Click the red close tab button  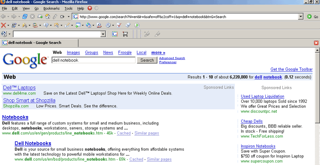[x=316, y=43]
